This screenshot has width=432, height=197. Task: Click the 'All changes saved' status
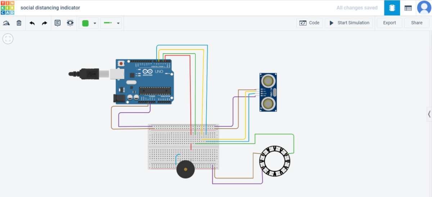click(x=357, y=8)
